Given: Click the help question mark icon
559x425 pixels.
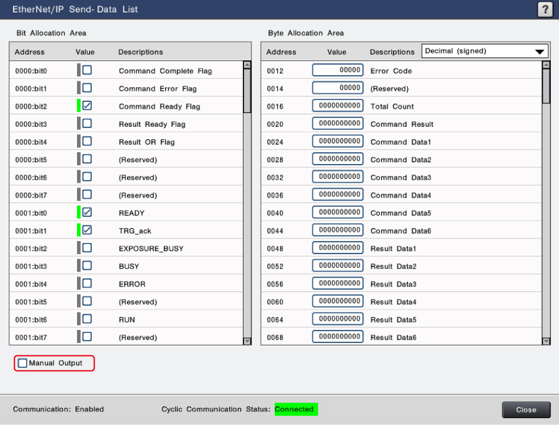Looking at the screenshot, I should point(544,9).
